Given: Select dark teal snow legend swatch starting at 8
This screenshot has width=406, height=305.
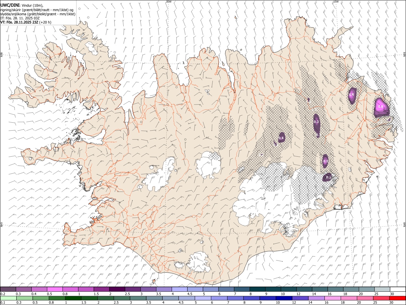Looking at the screenshot, I should (x=257, y=289).
